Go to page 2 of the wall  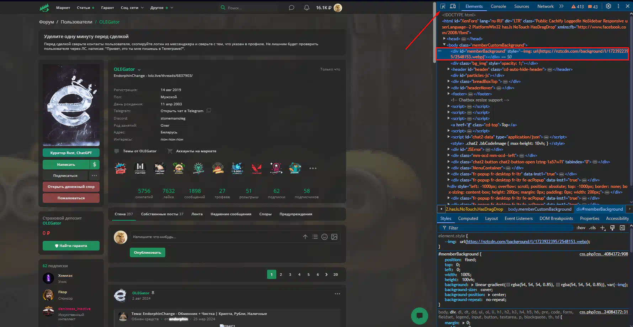point(281,274)
